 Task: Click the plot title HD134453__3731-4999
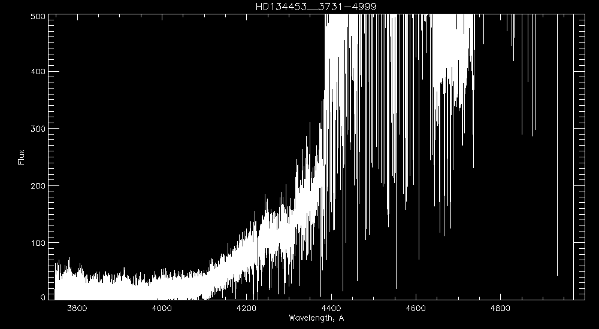point(316,7)
